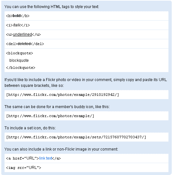Click the buddy icon URL example box

(x=86, y=116)
